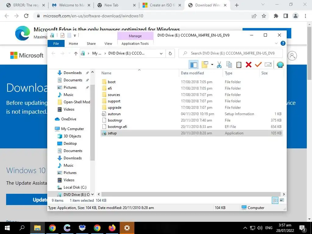Open Classic Explorer settings shell icon
This screenshot has width=312, height=234.
280,65
